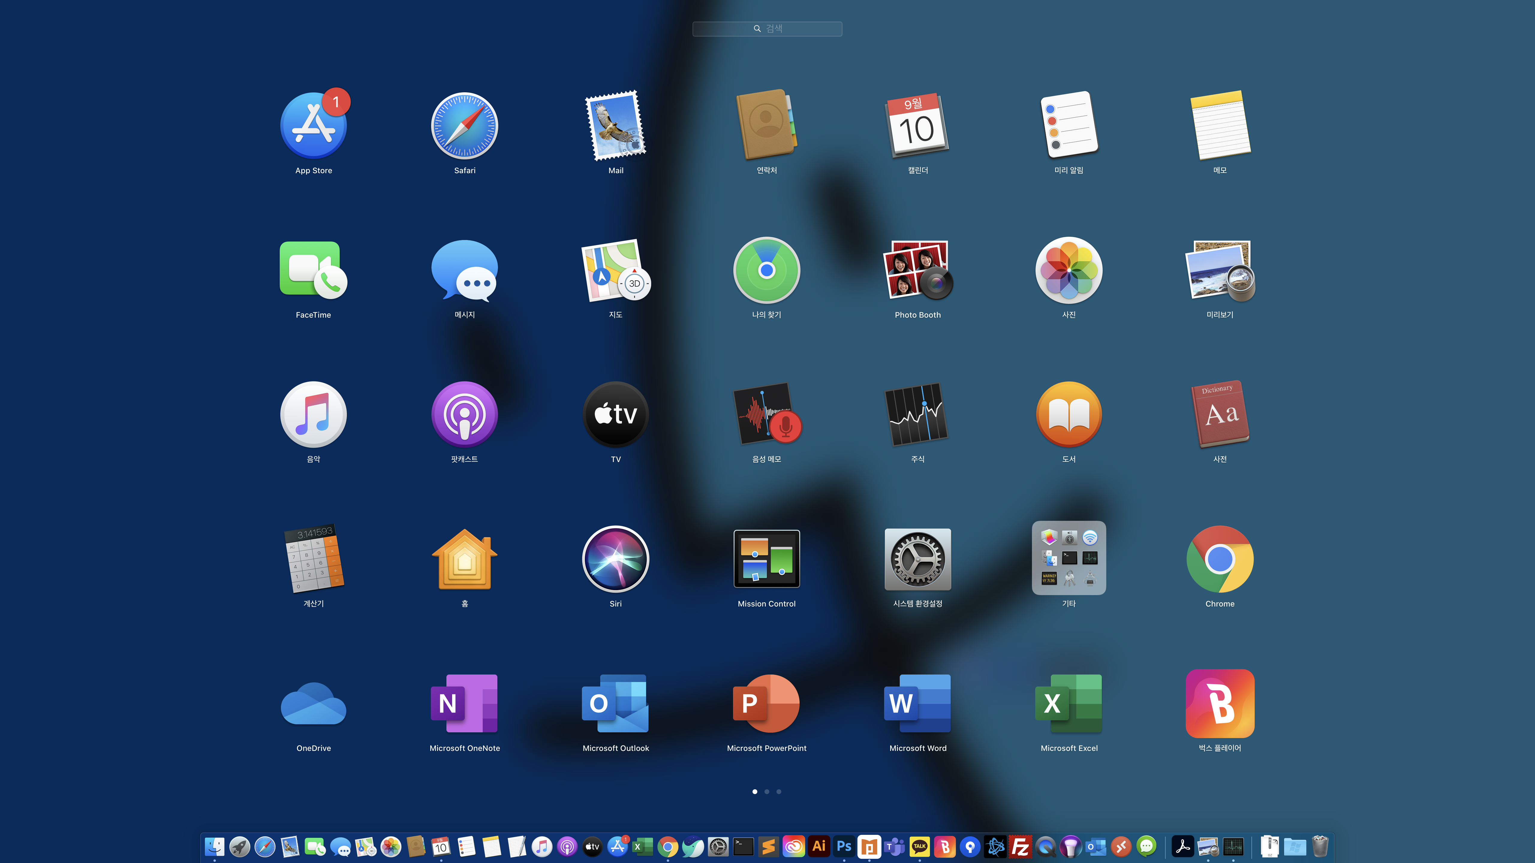Go to the second Launchpad page dot
This screenshot has height=863, width=1535.
click(x=767, y=791)
